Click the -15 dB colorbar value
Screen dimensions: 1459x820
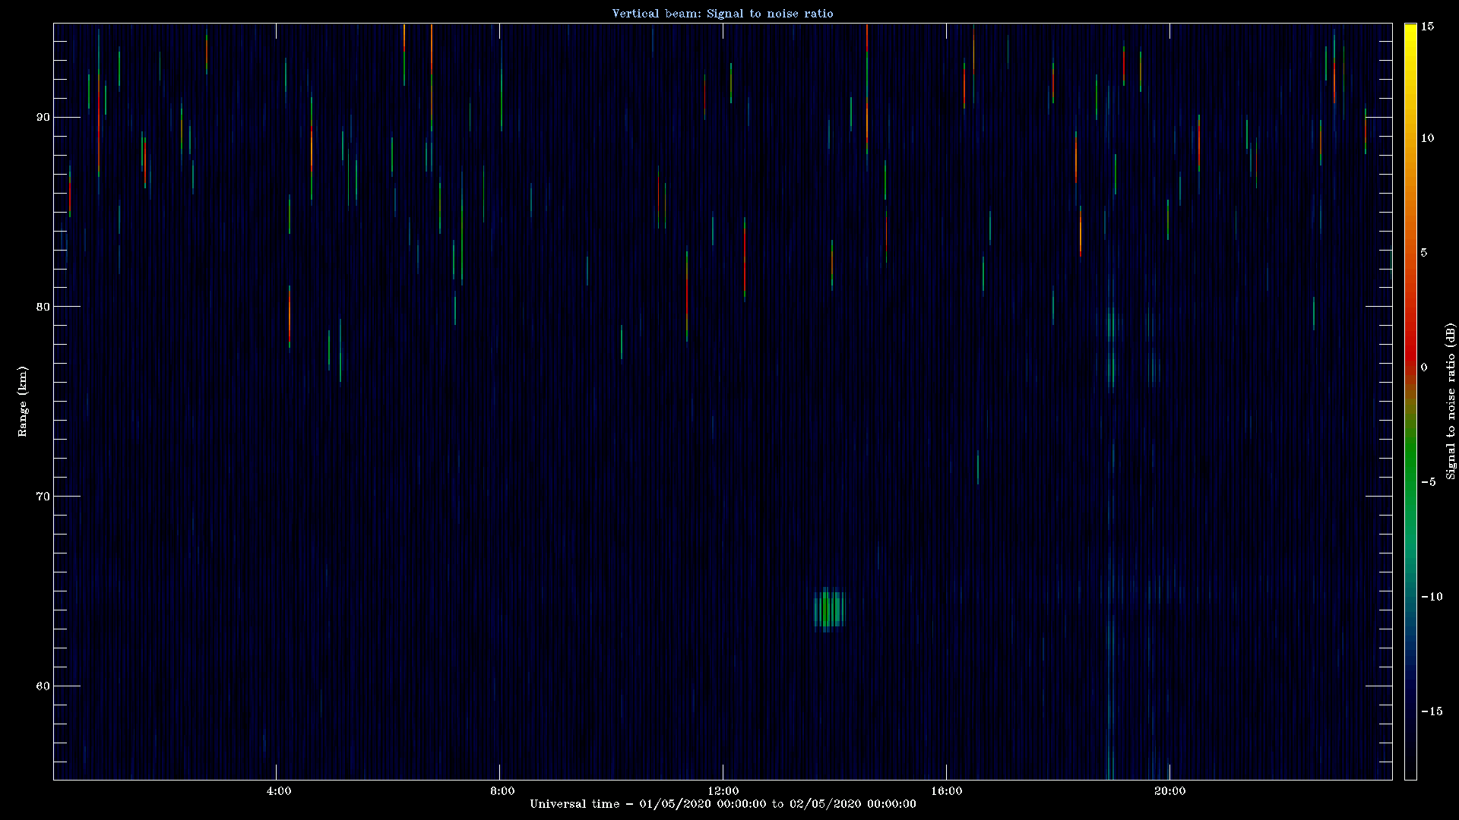[1431, 711]
